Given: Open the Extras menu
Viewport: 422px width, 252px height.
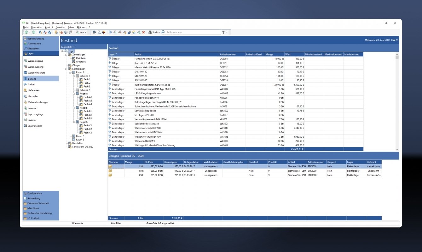Looking at the screenshot, I should tap(71, 27).
